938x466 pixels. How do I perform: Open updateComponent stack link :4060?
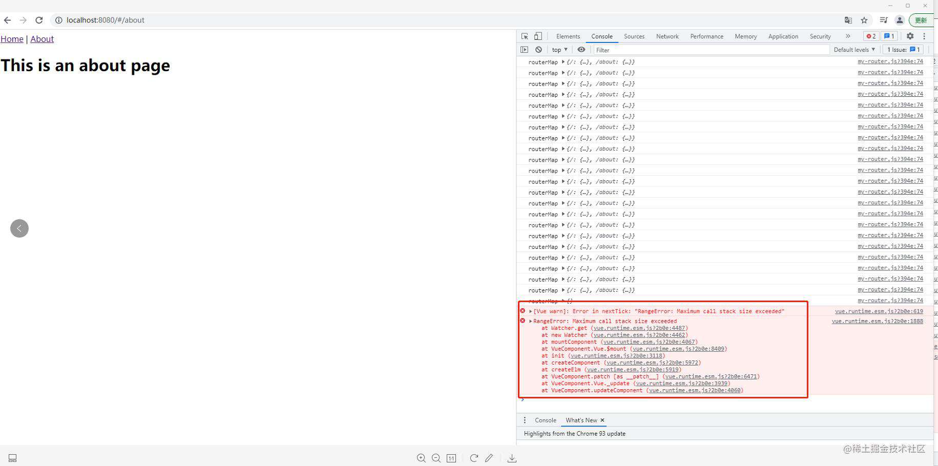tap(695, 390)
